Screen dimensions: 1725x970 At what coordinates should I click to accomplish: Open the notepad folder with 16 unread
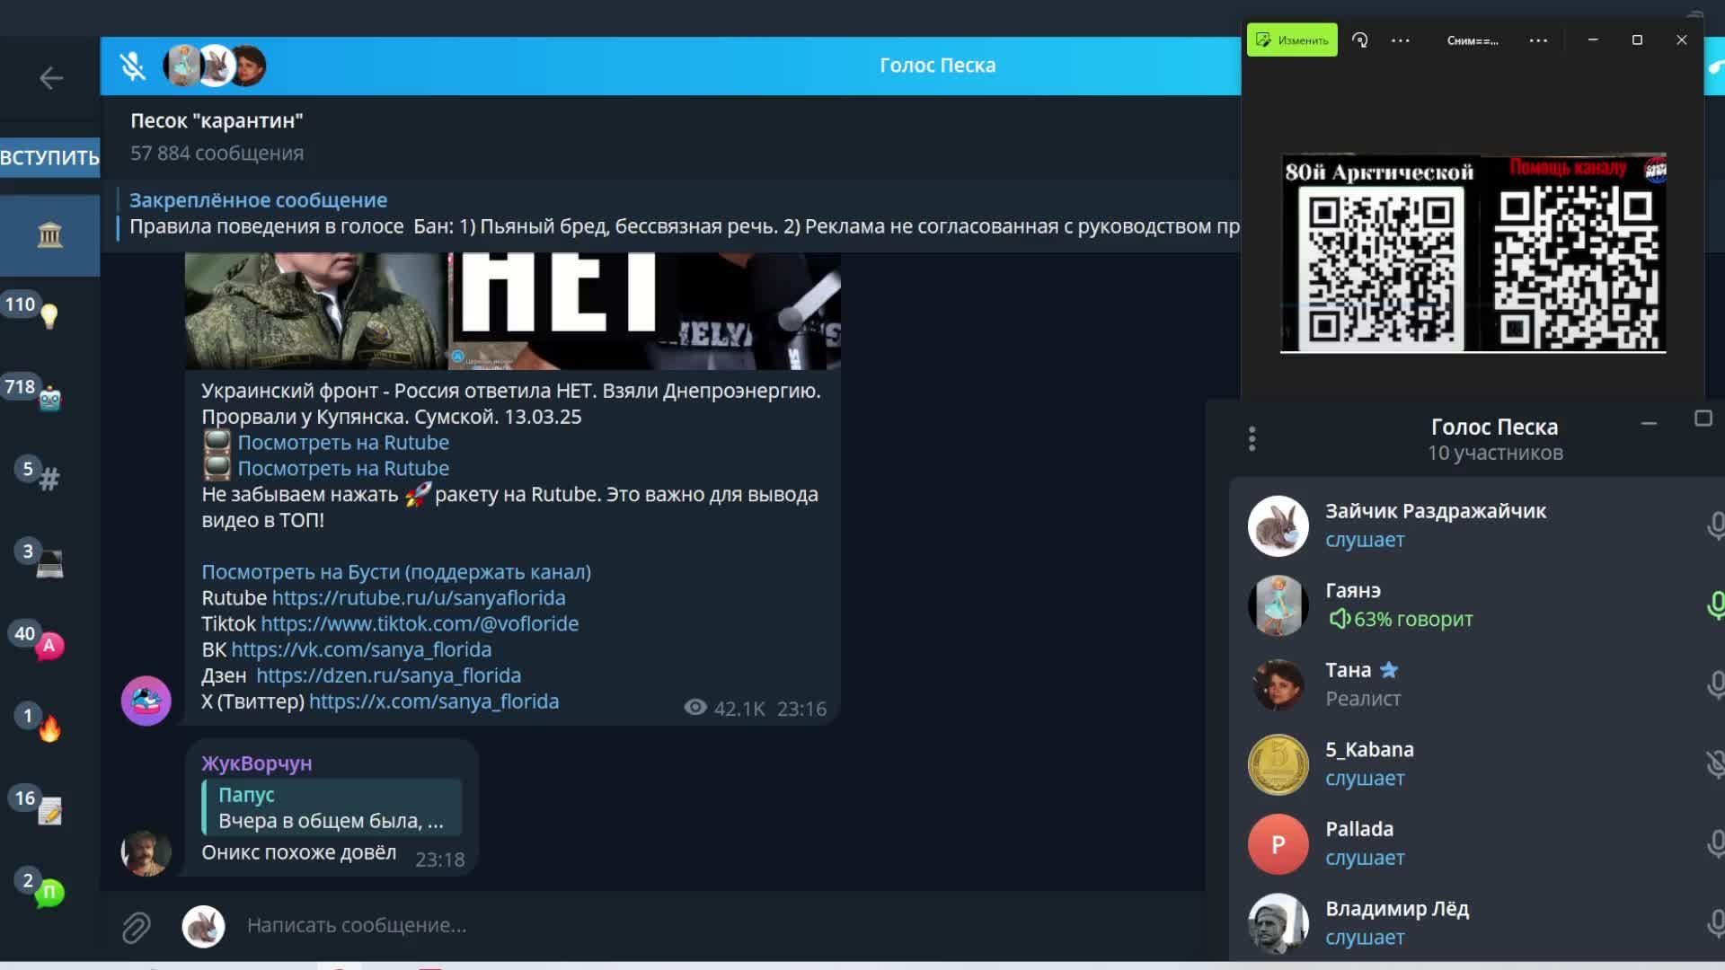[x=49, y=811]
